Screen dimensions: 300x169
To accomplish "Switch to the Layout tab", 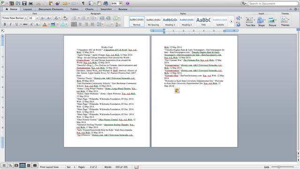I will tap(28, 9).
